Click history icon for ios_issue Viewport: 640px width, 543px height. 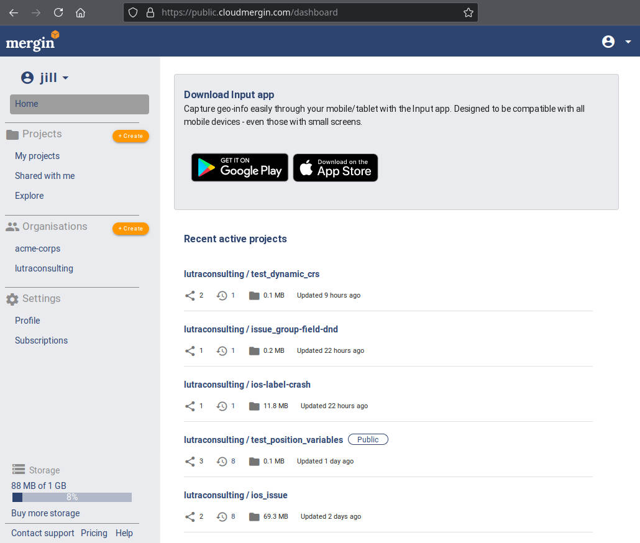[x=222, y=516]
